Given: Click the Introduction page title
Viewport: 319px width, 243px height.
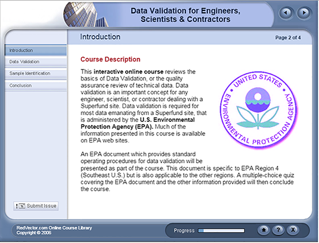Looking at the screenshot, I should point(100,37).
